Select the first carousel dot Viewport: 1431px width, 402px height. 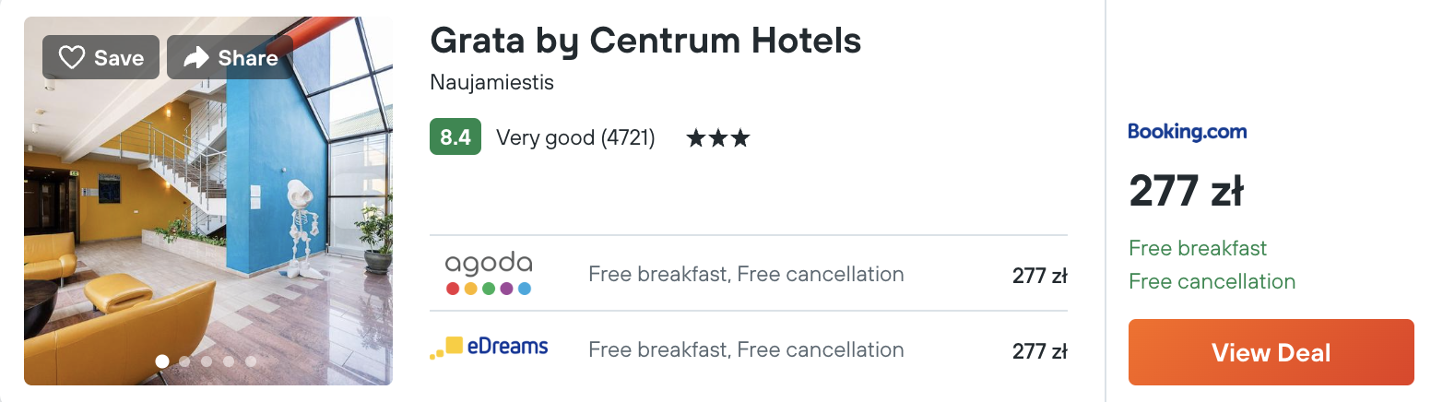point(162,361)
